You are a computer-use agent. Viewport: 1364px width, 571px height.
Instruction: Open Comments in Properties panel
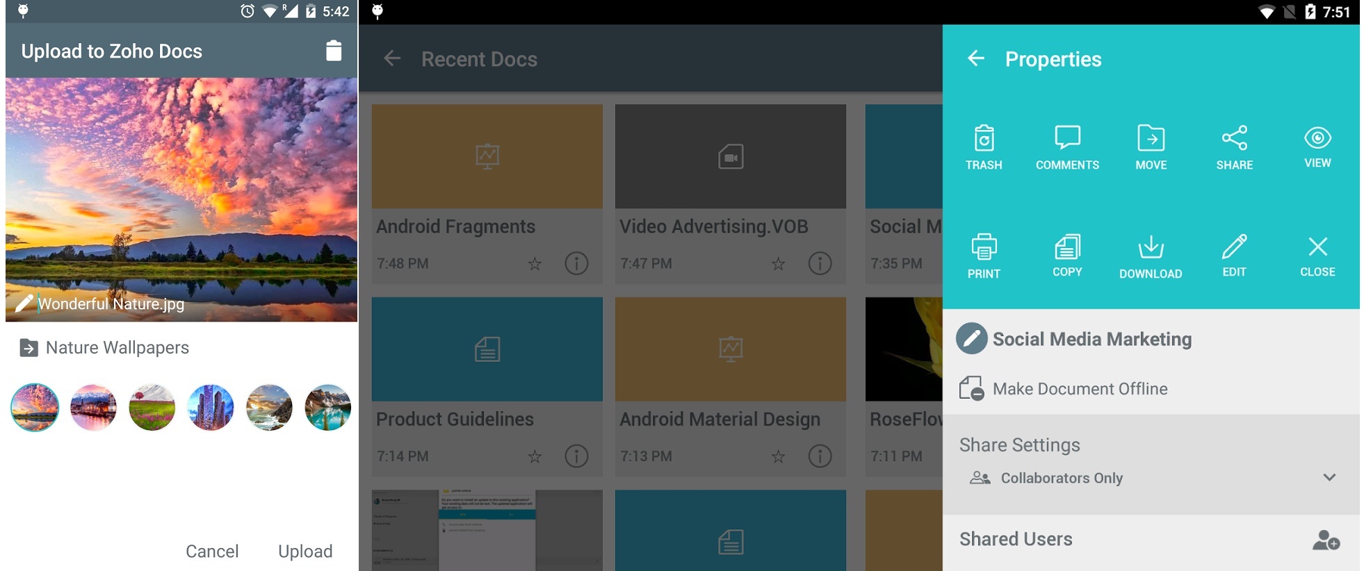point(1067,147)
